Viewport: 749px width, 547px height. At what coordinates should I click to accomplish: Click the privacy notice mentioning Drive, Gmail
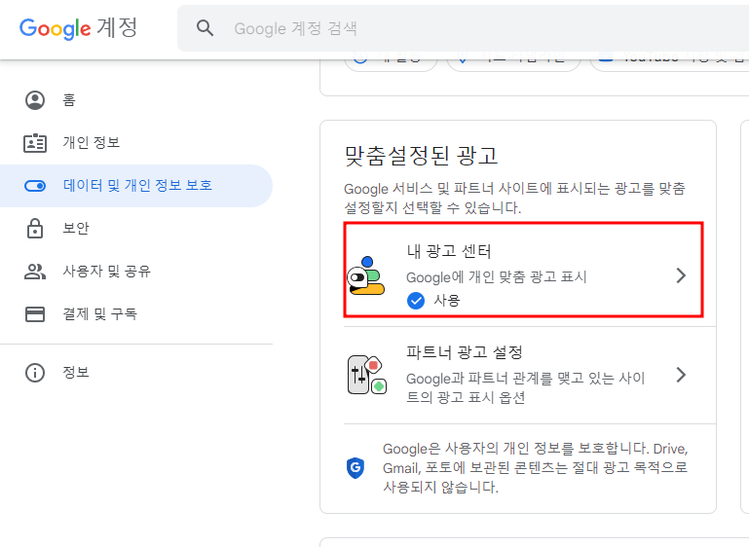pyautogui.click(x=535, y=468)
